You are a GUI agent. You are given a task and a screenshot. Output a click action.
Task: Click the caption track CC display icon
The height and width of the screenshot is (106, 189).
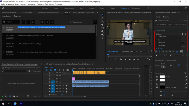pyautogui.click(x=67, y=70)
